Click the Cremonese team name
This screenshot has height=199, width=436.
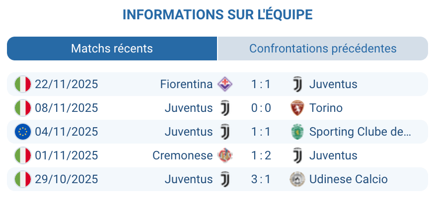pos(182,155)
